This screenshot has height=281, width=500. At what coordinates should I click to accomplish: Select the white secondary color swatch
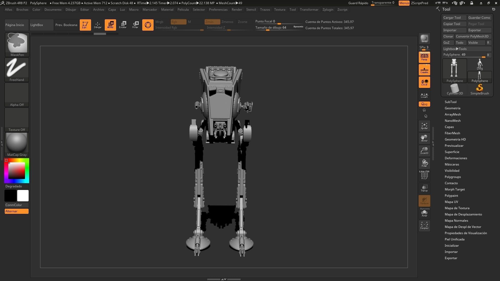(23, 196)
